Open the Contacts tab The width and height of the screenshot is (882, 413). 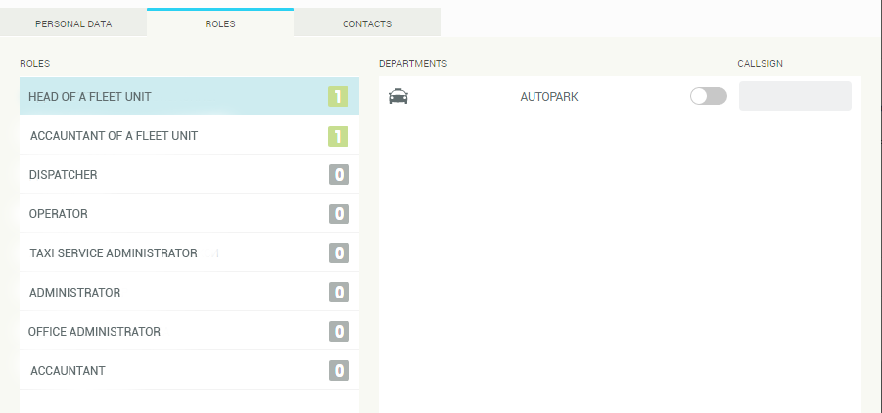coord(367,23)
